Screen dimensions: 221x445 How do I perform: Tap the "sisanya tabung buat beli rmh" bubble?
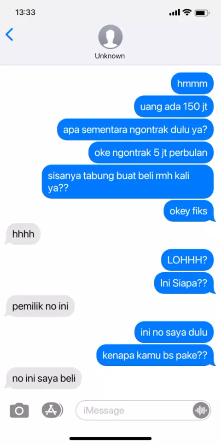(128, 182)
